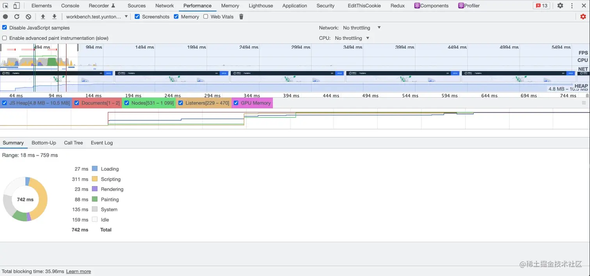Save the profile with the download arrow
The image size is (590, 276).
point(55,17)
